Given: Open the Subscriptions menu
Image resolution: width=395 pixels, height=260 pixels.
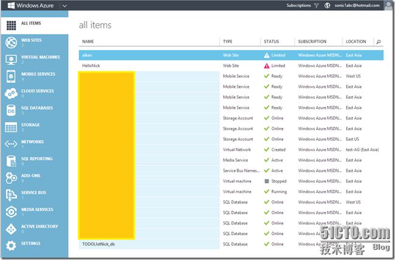Looking at the screenshot, I should click(298, 5).
